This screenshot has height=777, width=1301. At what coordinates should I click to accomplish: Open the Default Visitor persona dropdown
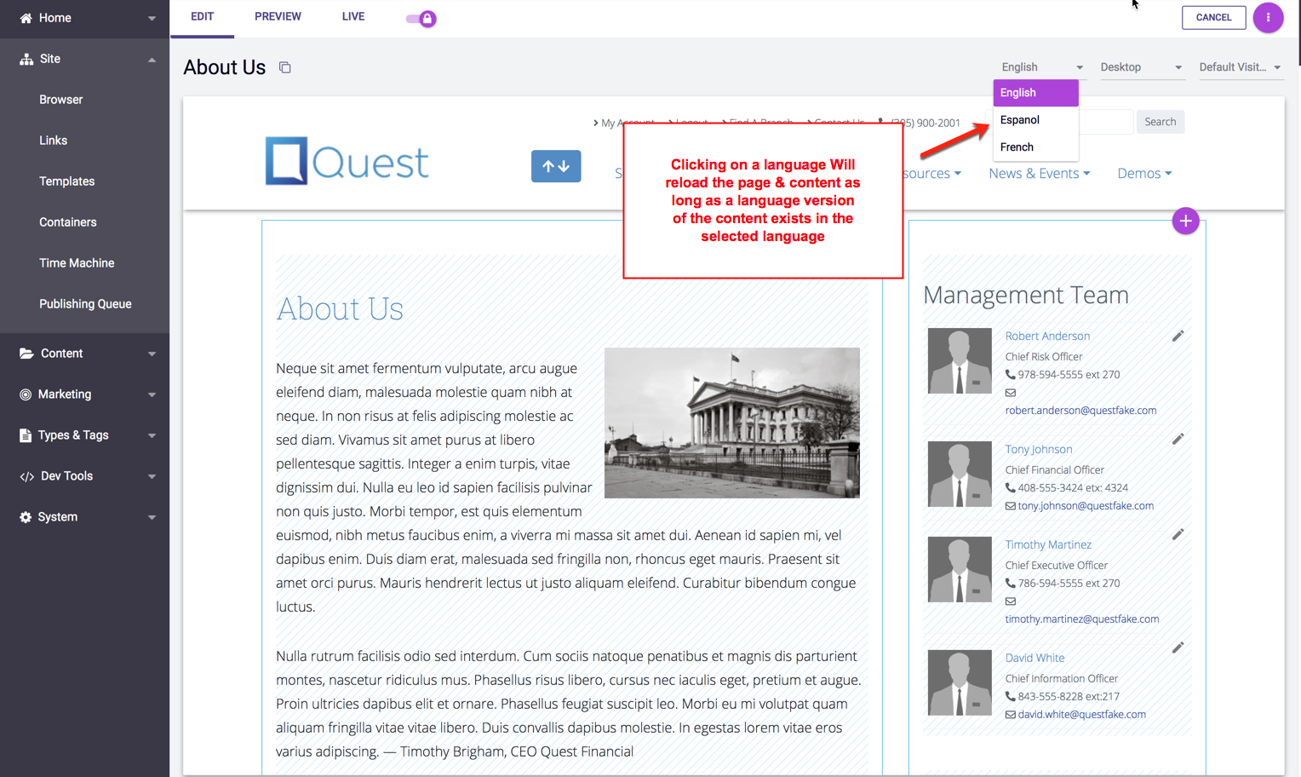click(x=1239, y=67)
